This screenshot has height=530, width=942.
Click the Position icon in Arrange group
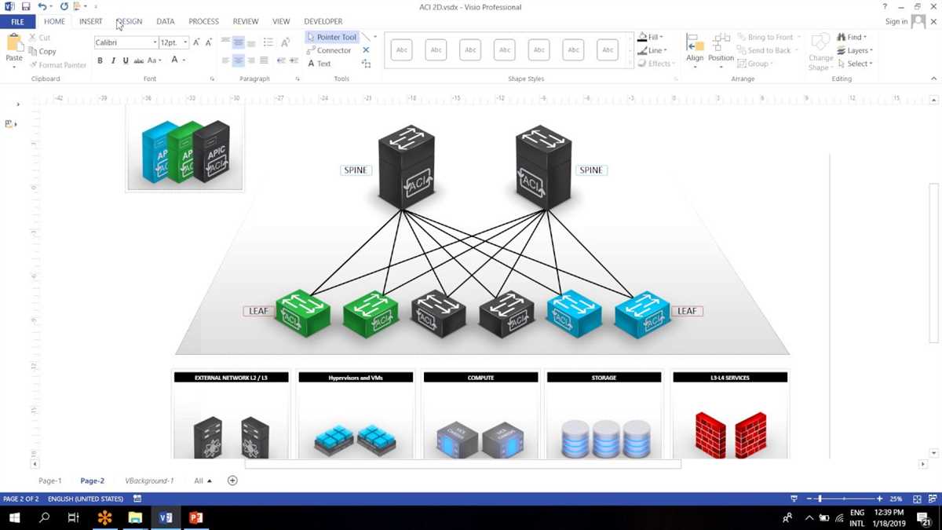(x=721, y=49)
